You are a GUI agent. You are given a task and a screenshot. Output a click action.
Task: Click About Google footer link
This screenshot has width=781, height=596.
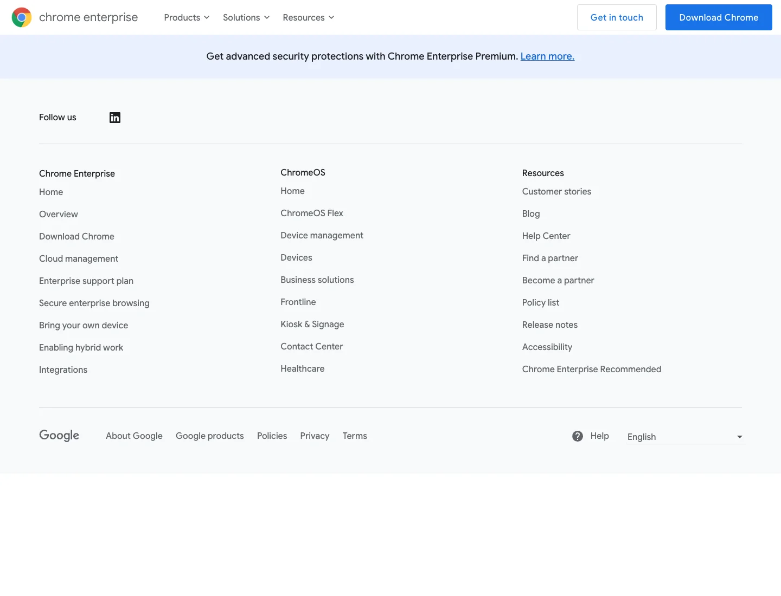[134, 436]
